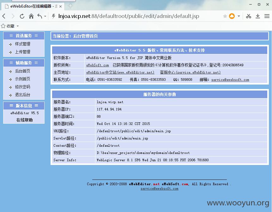Minimize the browser window
Image resolution: width=272 pixels, height=212 pixels.
(x=250, y=4)
